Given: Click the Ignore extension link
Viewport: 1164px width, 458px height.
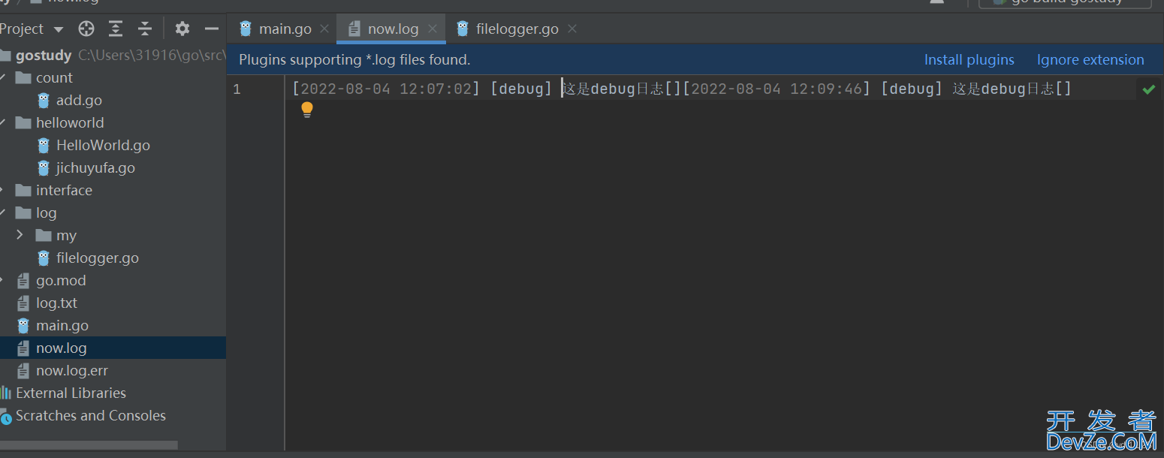Looking at the screenshot, I should pyautogui.click(x=1090, y=60).
